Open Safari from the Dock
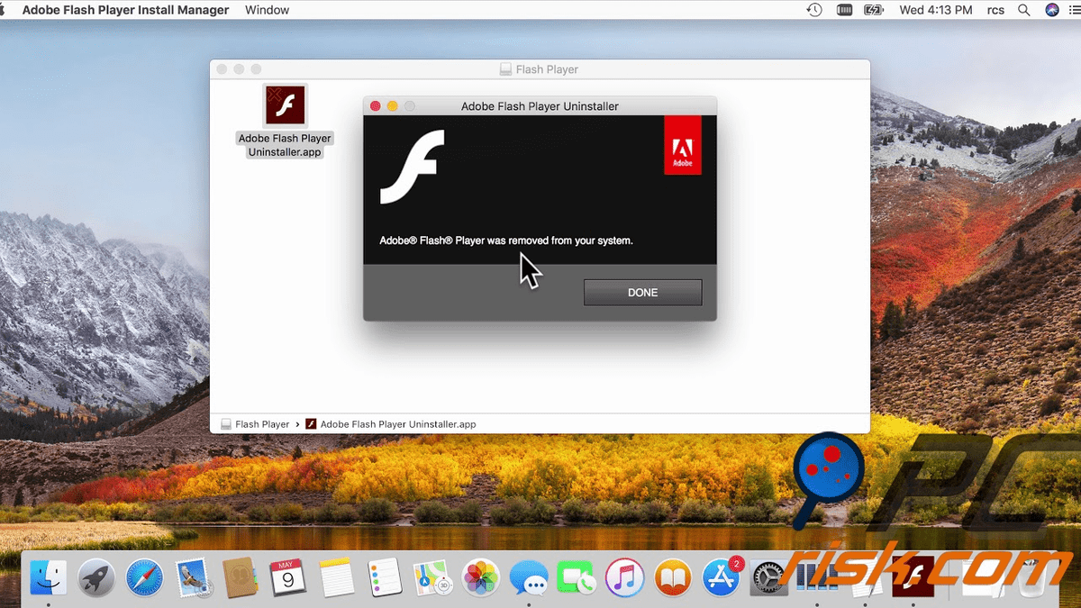 (144, 577)
